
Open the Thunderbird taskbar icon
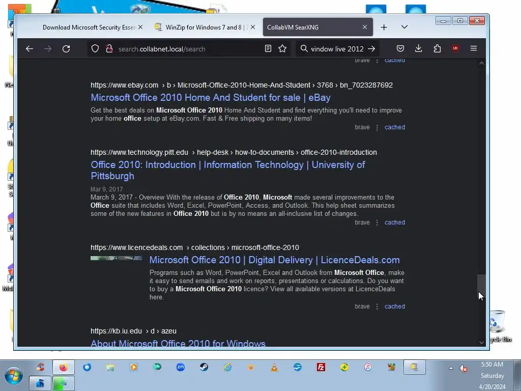click(x=87, y=367)
